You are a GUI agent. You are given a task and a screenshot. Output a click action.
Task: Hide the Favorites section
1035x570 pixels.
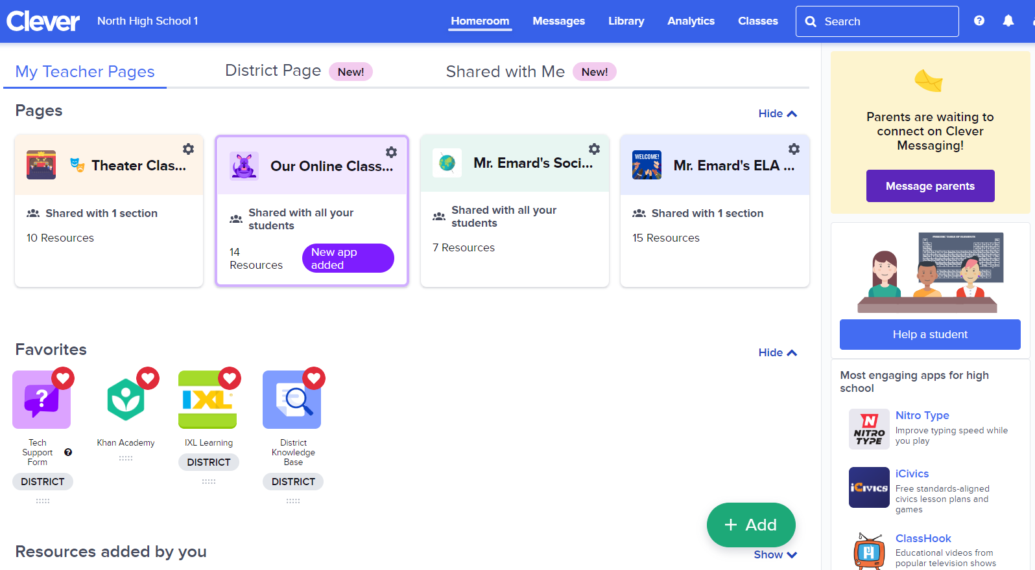point(777,352)
